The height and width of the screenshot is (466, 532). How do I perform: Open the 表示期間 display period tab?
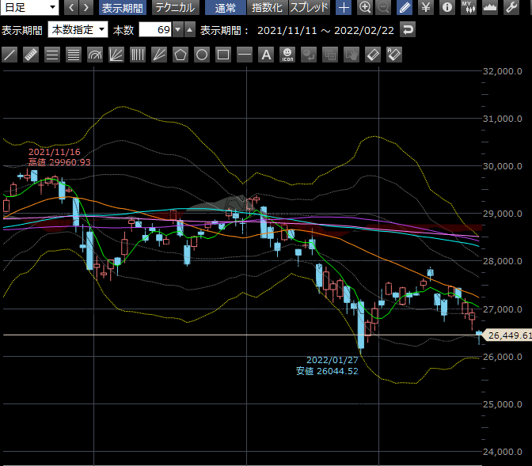[123, 8]
